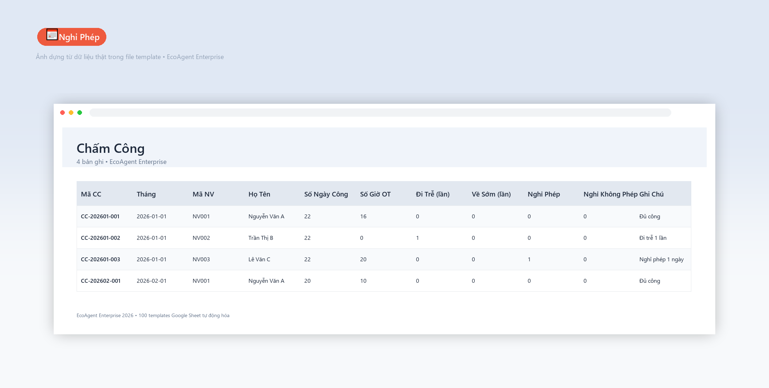
Task: Select the Số Giờ OT column header
Action: [x=375, y=194]
